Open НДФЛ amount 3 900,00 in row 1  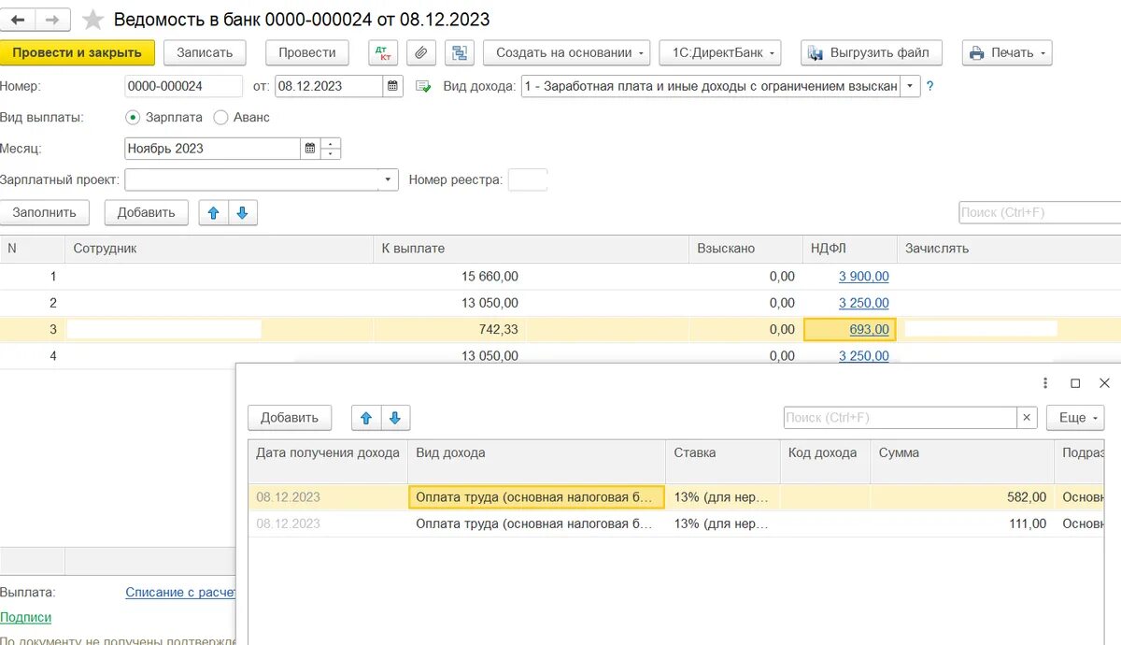pyautogui.click(x=864, y=277)
